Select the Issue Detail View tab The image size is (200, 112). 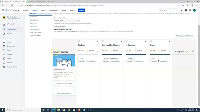click(36, 32)
